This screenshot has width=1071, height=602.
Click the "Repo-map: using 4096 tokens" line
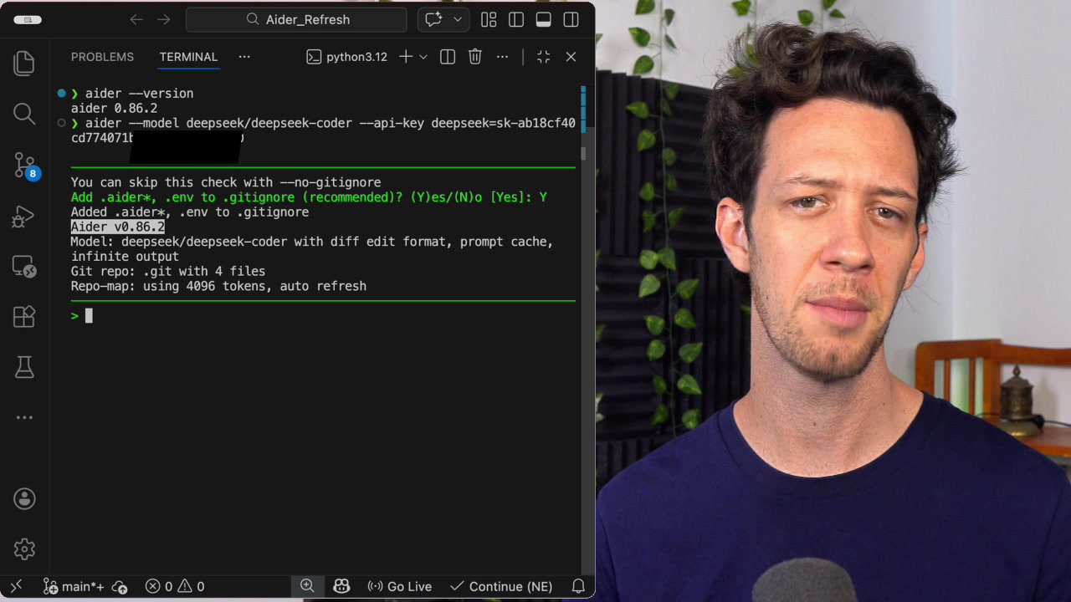pos(218,286)
